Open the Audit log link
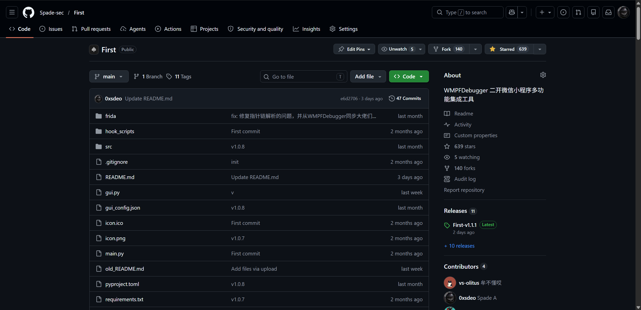The height and width of the screenshot is (310, 641). 465,179
